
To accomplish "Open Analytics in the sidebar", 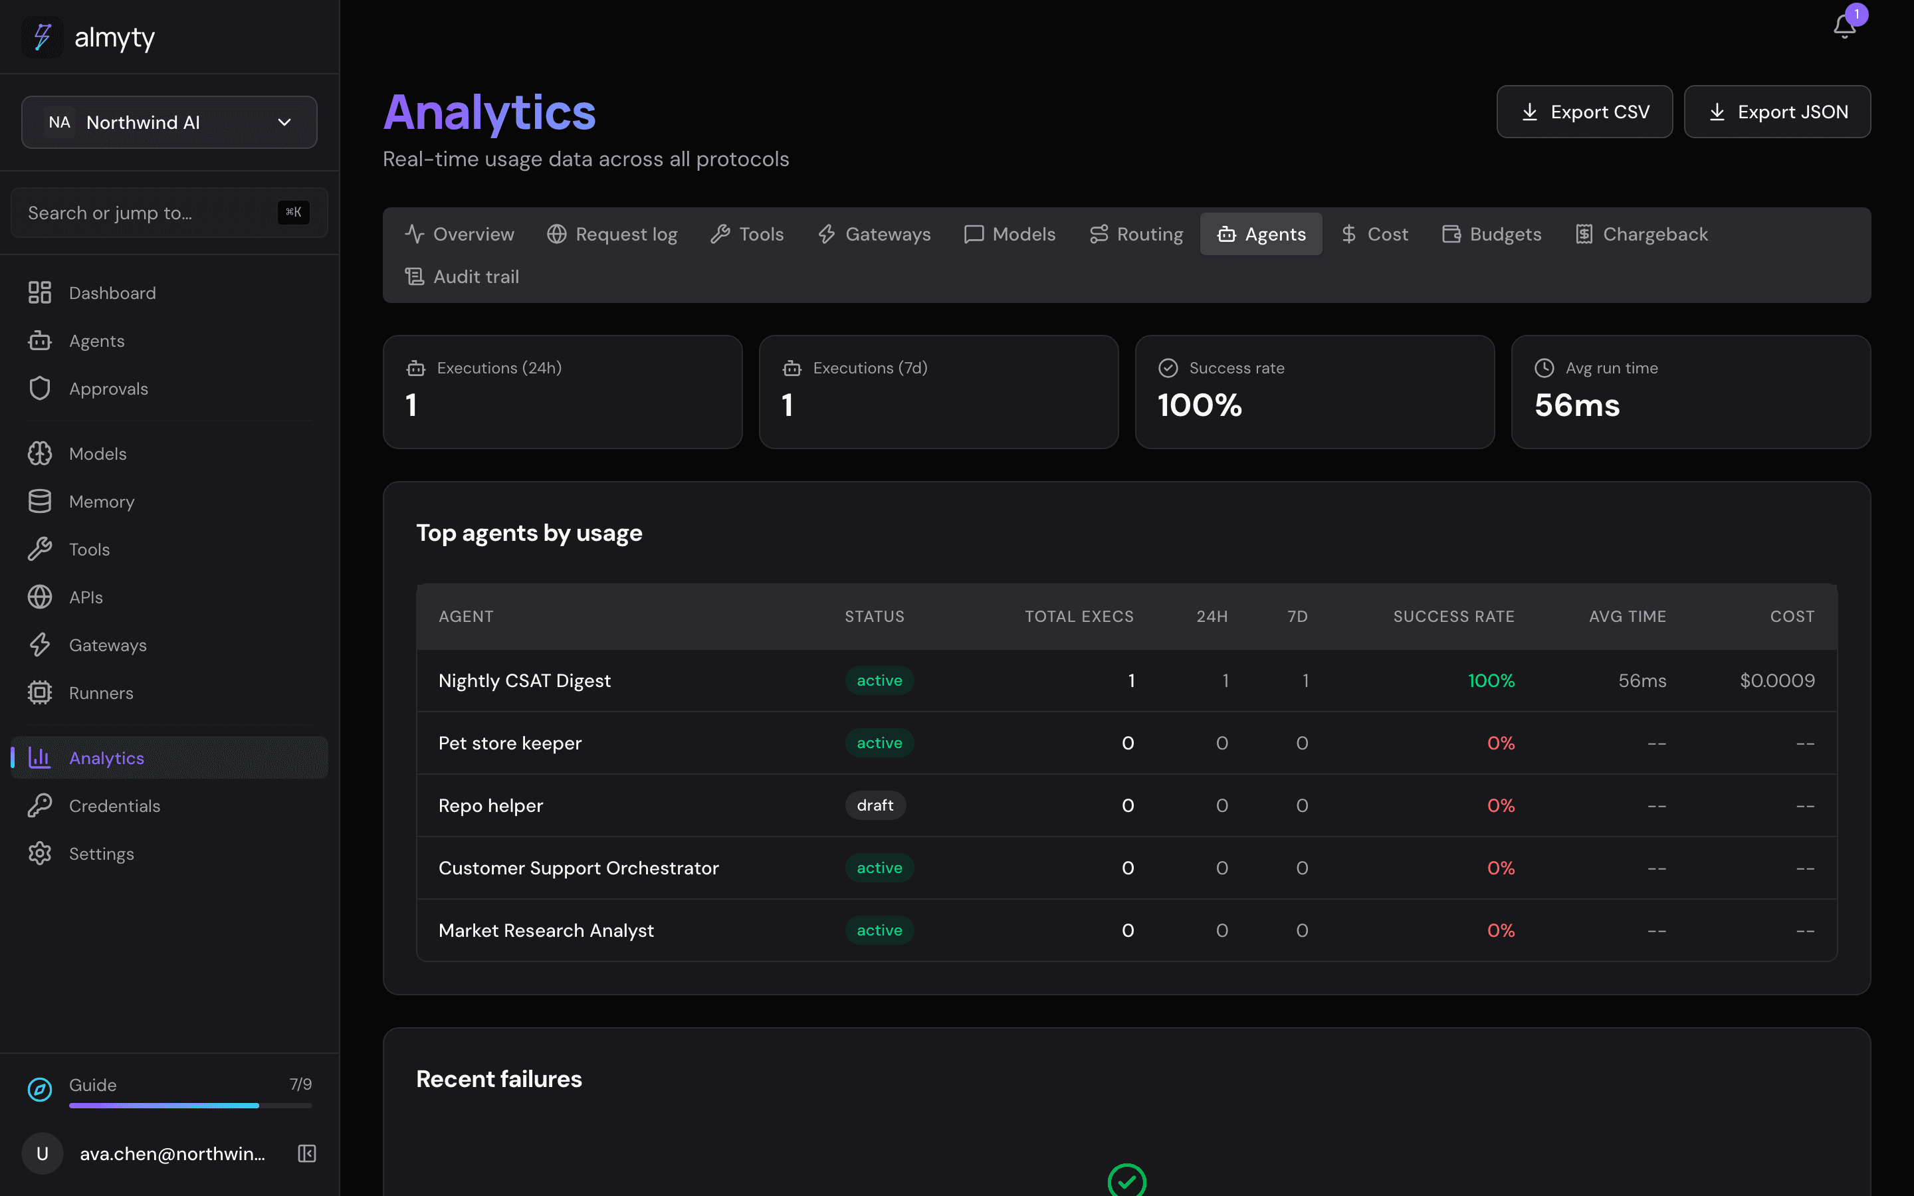I will [169, 757].
